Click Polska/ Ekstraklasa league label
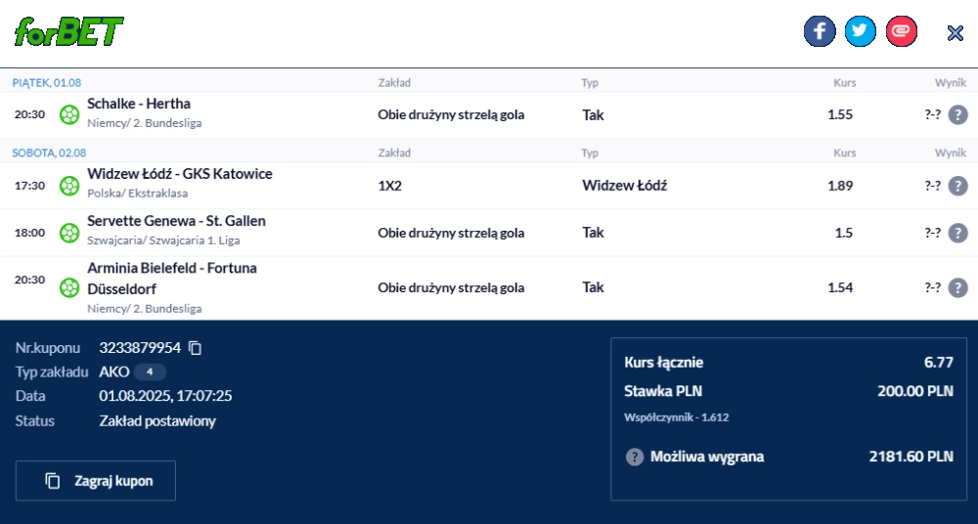 point(137,194)
